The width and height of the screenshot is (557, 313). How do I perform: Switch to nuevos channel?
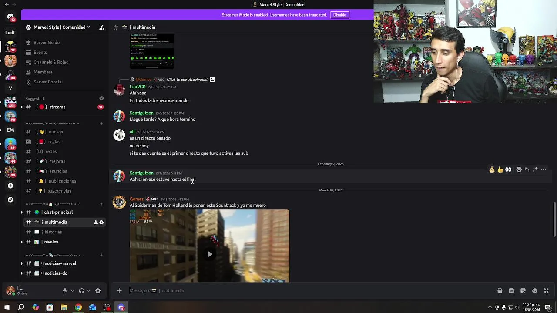tap(65, 132)
